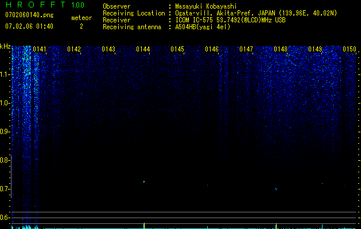
Task: Click the 0143 time marker
Action: tap(108, 49)
